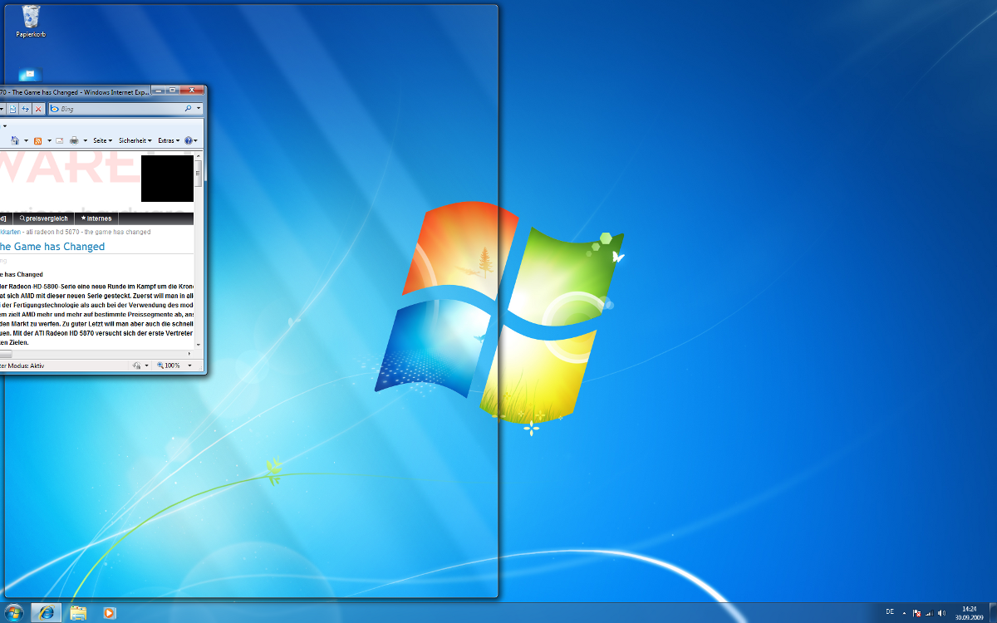997x623 pixels.
Task: Click the Read Mail icon
Action: click(59, 140)
